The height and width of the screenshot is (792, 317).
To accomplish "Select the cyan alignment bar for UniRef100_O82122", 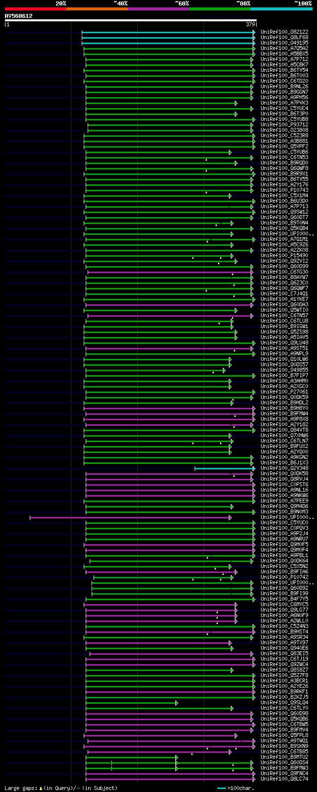I will point(168,32).
